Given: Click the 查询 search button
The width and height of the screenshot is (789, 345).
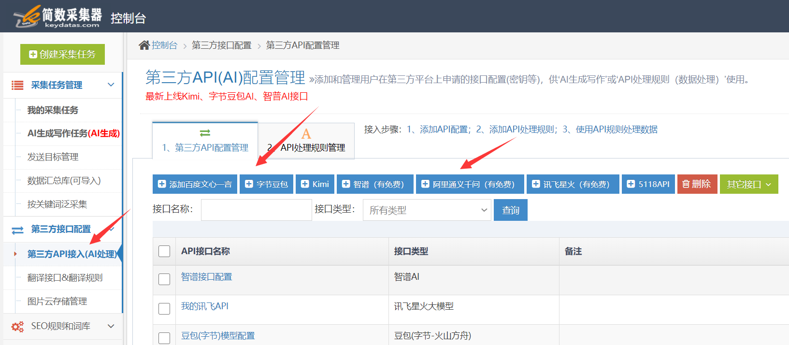Looking at the screenshot, I should [x=511, y=210].
